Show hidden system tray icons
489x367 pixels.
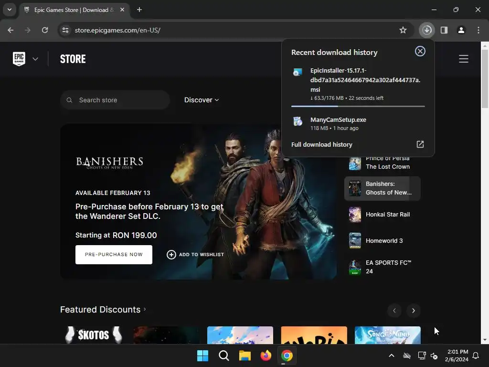pyautogui.click(x=392, y=356)
